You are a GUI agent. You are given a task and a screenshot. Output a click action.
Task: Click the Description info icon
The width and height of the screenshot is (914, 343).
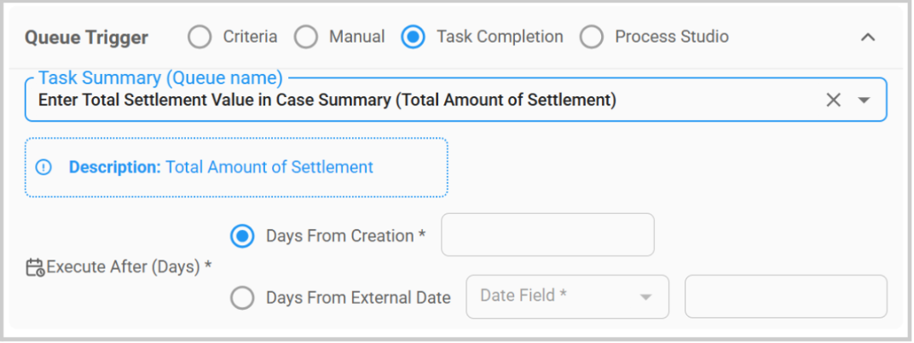[44, 168]
